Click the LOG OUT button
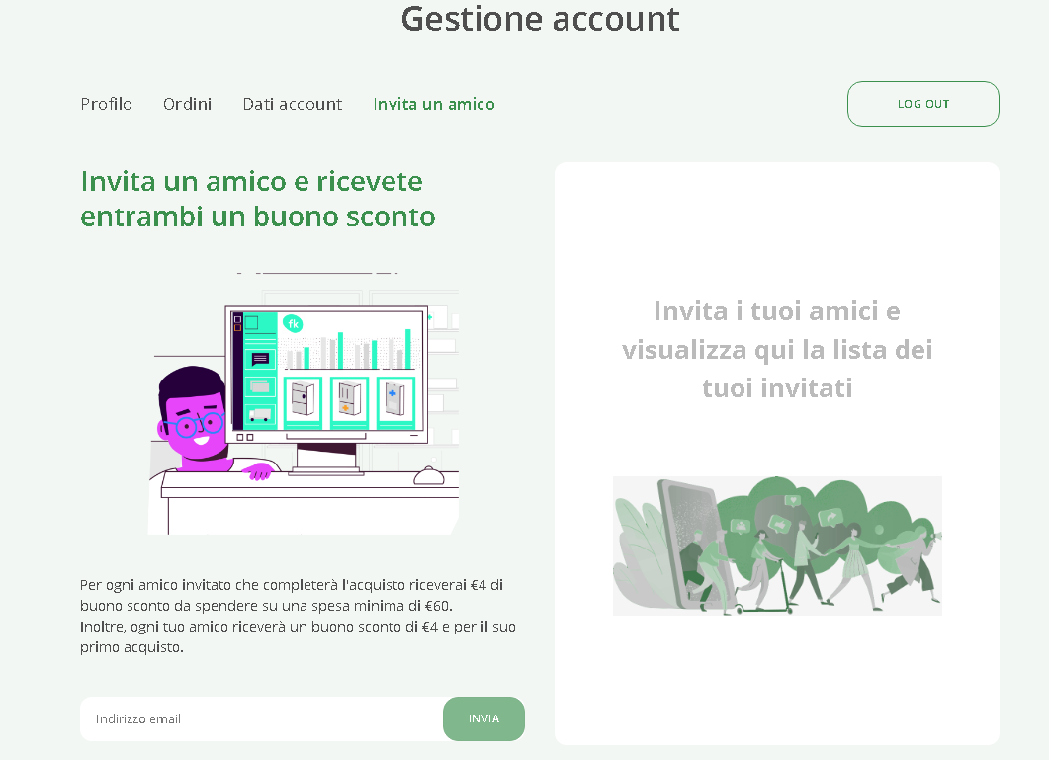 click(x=923, y=104)
